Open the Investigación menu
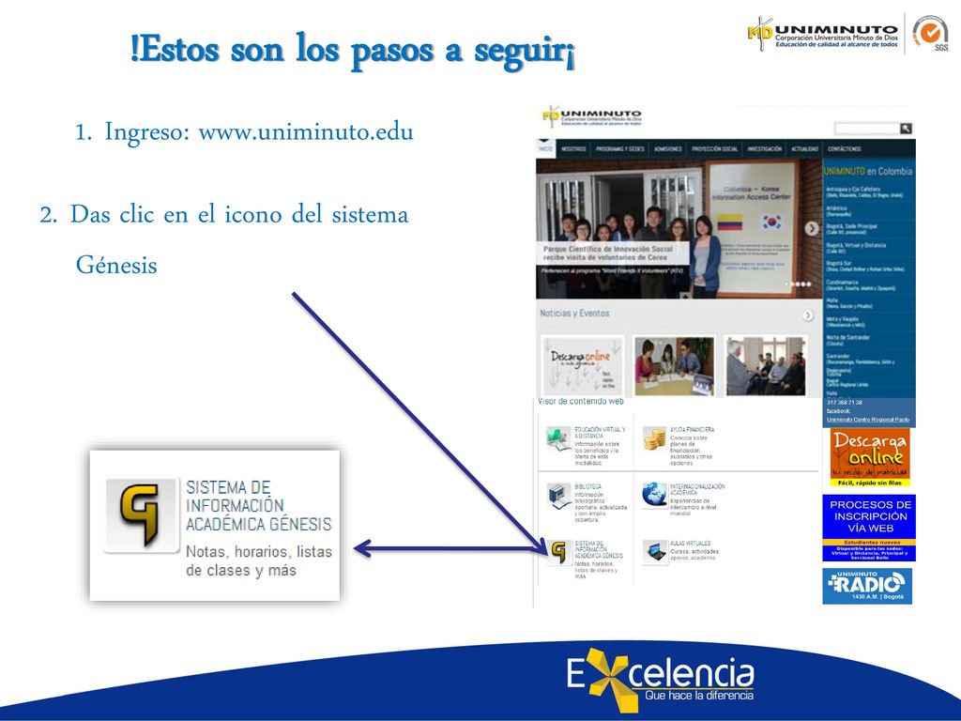The height and width of the screenshot is (721, 961). tap(764, 149)
